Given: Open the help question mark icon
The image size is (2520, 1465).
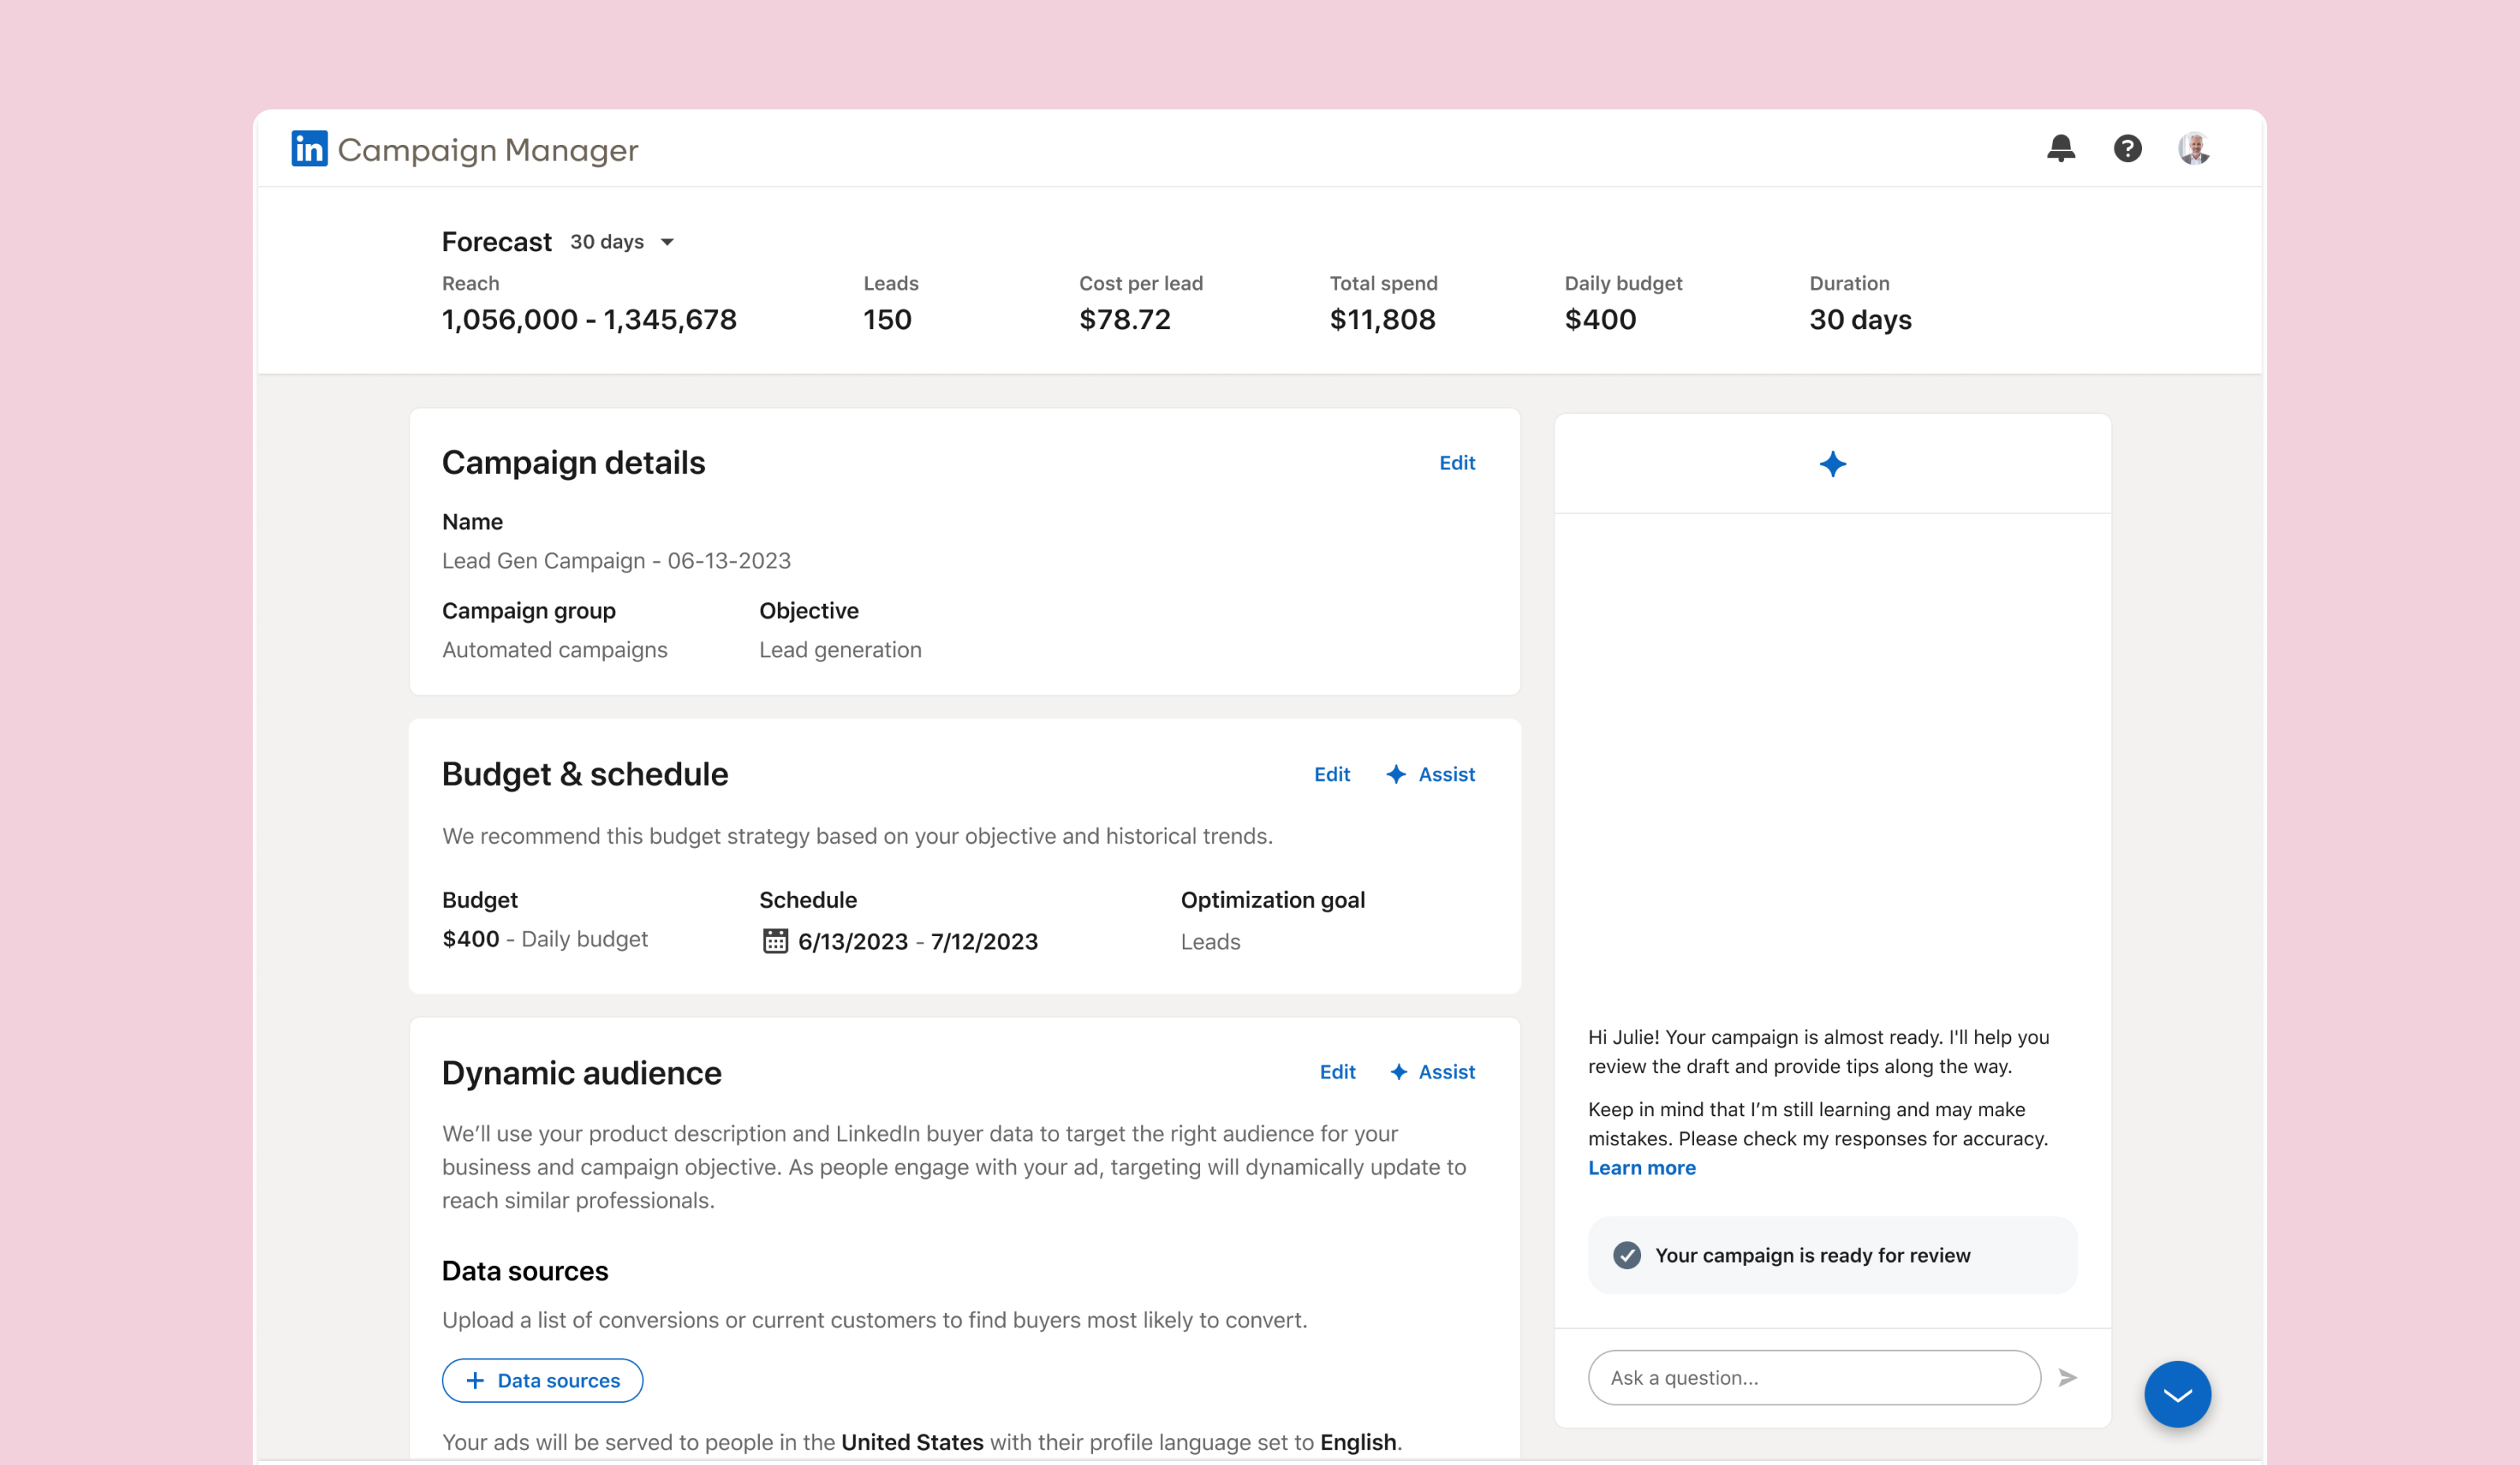Looking at the screenshot, I should (2127, 149).
